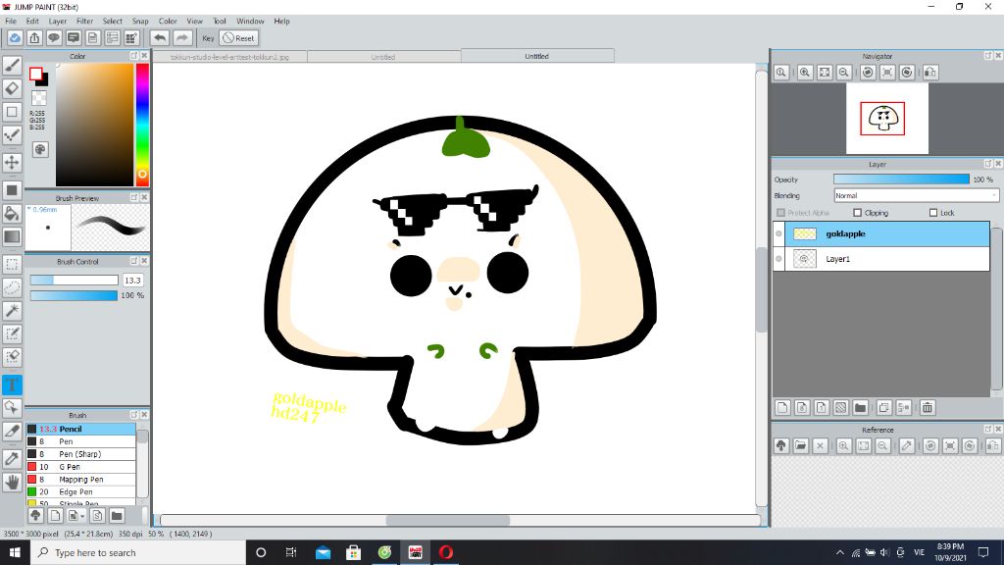
Task: Select the Hand tool
Action: click(x=12, y=482)
